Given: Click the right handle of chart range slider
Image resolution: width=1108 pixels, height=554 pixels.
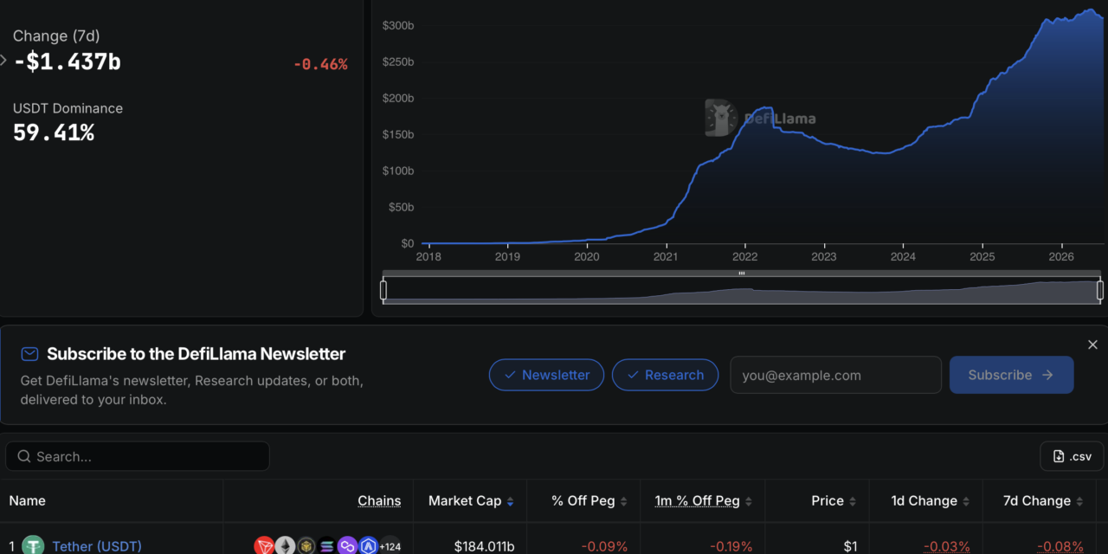Looking at the screenshot, I should [x=1100, y=290].
